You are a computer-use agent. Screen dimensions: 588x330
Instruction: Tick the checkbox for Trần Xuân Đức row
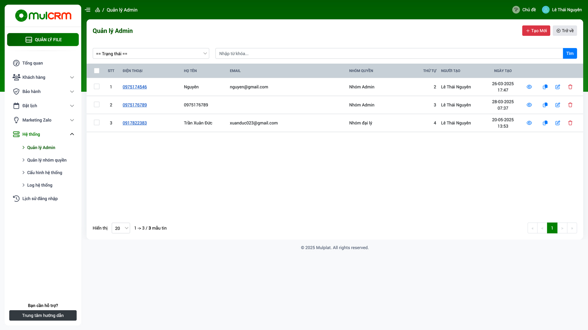tap(97, 123)
